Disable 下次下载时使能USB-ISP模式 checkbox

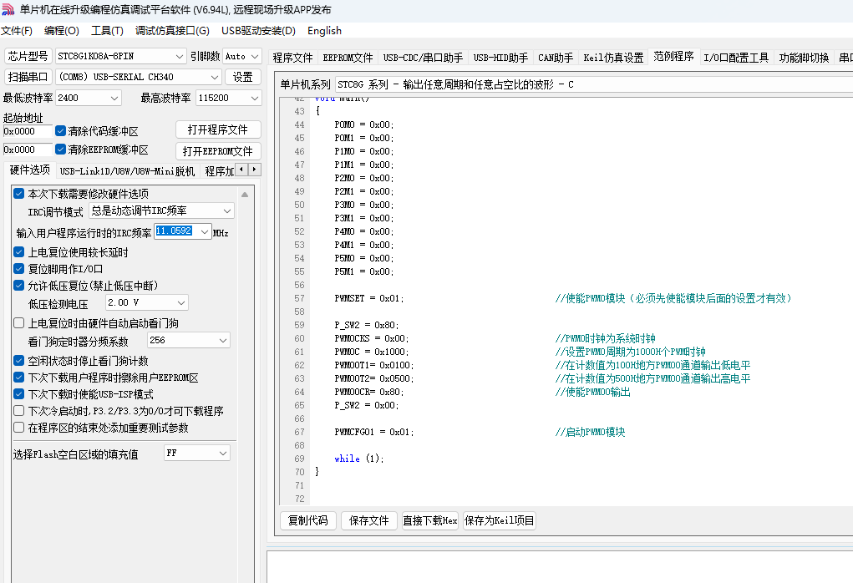point(19,394)
